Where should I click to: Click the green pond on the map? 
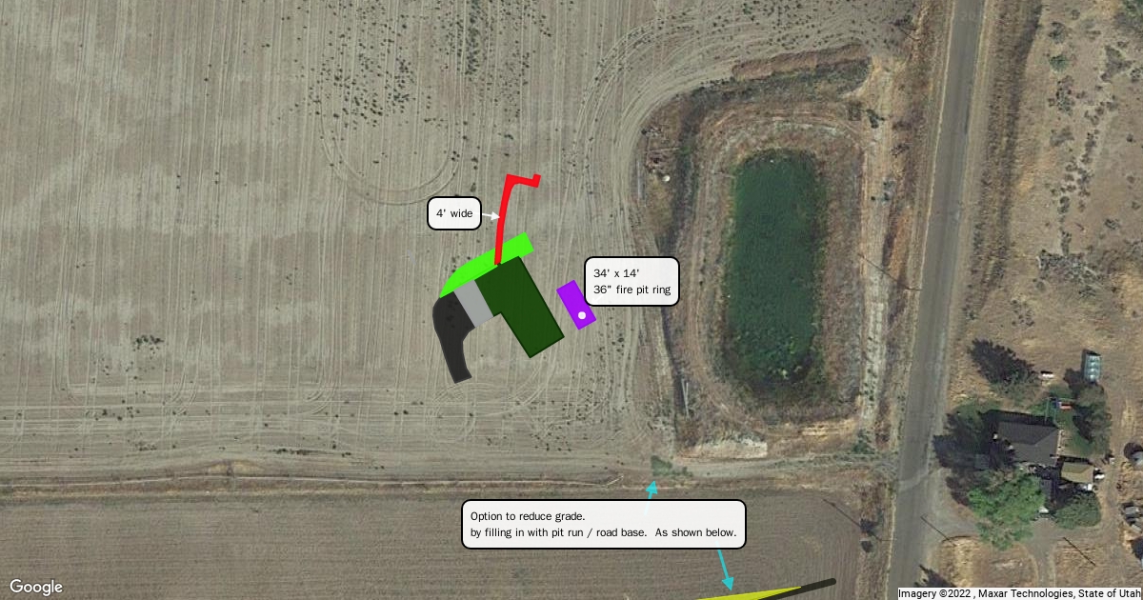772,275
